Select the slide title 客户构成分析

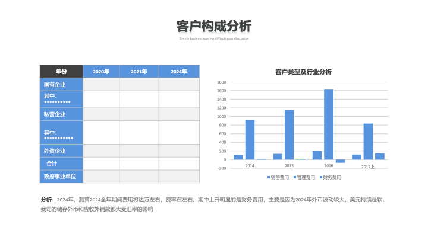coord(214,26)
